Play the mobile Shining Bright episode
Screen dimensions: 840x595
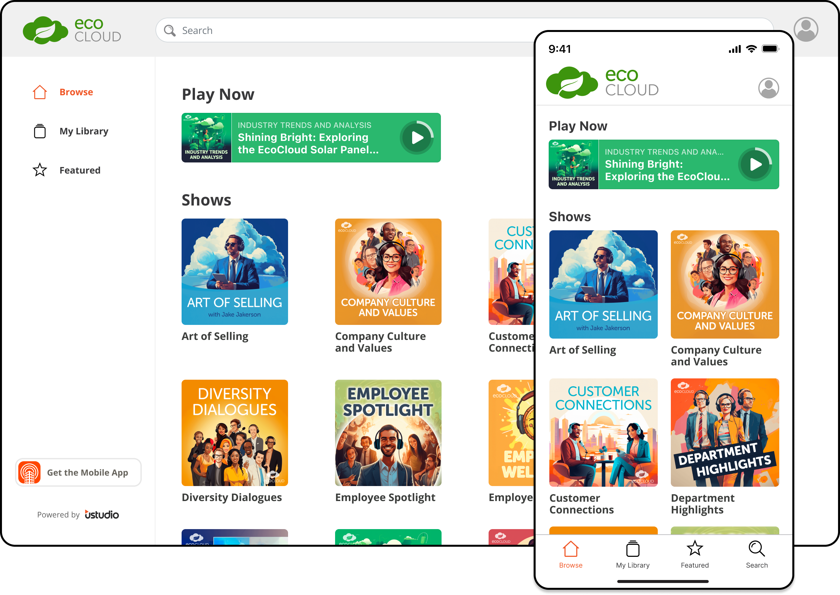(x=755, y=164)
